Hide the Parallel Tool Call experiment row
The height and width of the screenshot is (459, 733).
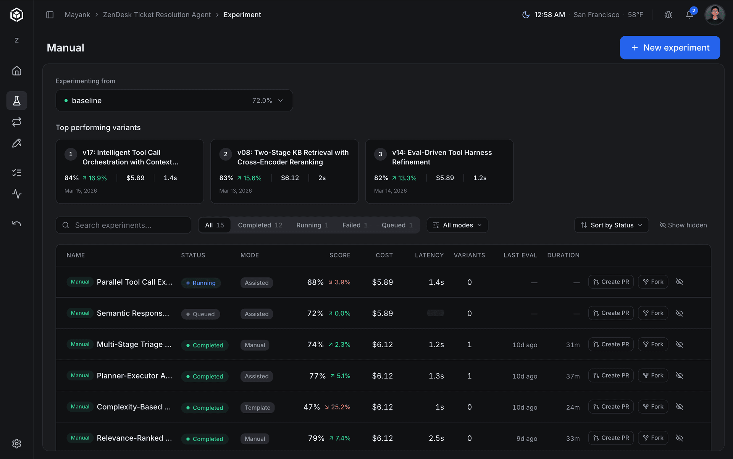coord(680,282)
